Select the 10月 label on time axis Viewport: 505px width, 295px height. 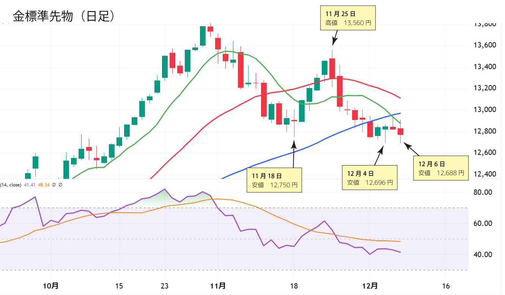[x=51, y=286]
